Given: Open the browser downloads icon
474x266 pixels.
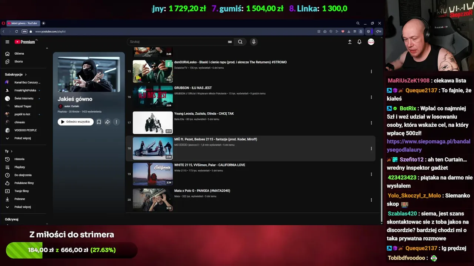Looking at the screenshot, I should coord(348,31).
